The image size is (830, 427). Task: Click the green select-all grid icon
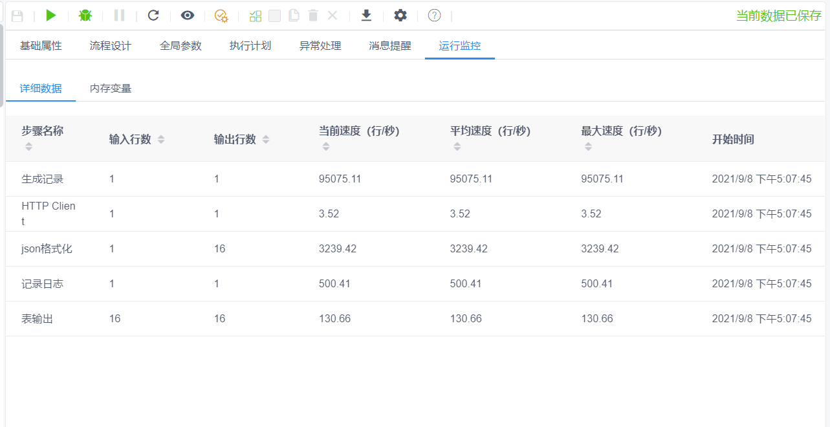click(x=256, y=16)
